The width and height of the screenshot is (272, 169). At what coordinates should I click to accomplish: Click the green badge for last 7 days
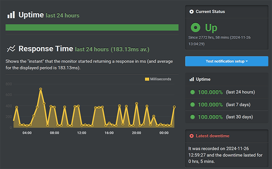pyautogui.click(x=193, y=105)
